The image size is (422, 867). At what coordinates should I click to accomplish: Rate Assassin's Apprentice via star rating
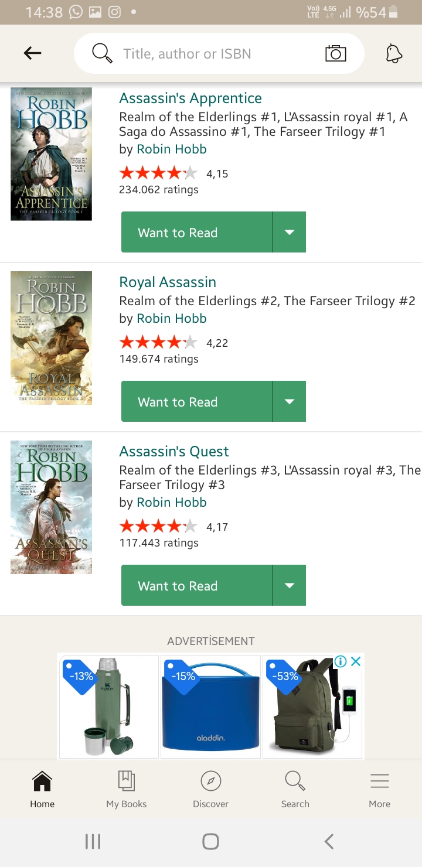[158, 173]
